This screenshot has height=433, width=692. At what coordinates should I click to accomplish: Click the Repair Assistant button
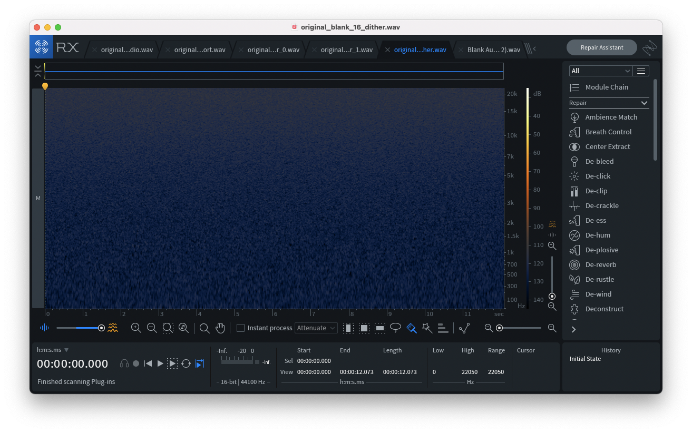pos(602,47)
